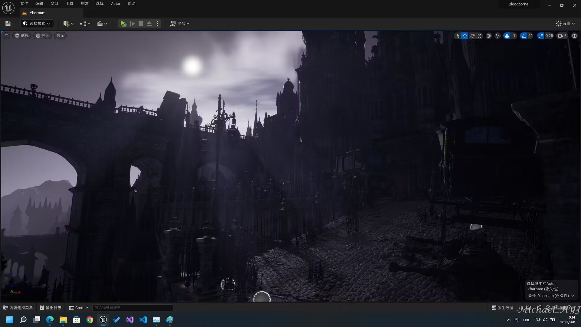Open the 选择模式 mode dropdown

(x=37, y=24)
